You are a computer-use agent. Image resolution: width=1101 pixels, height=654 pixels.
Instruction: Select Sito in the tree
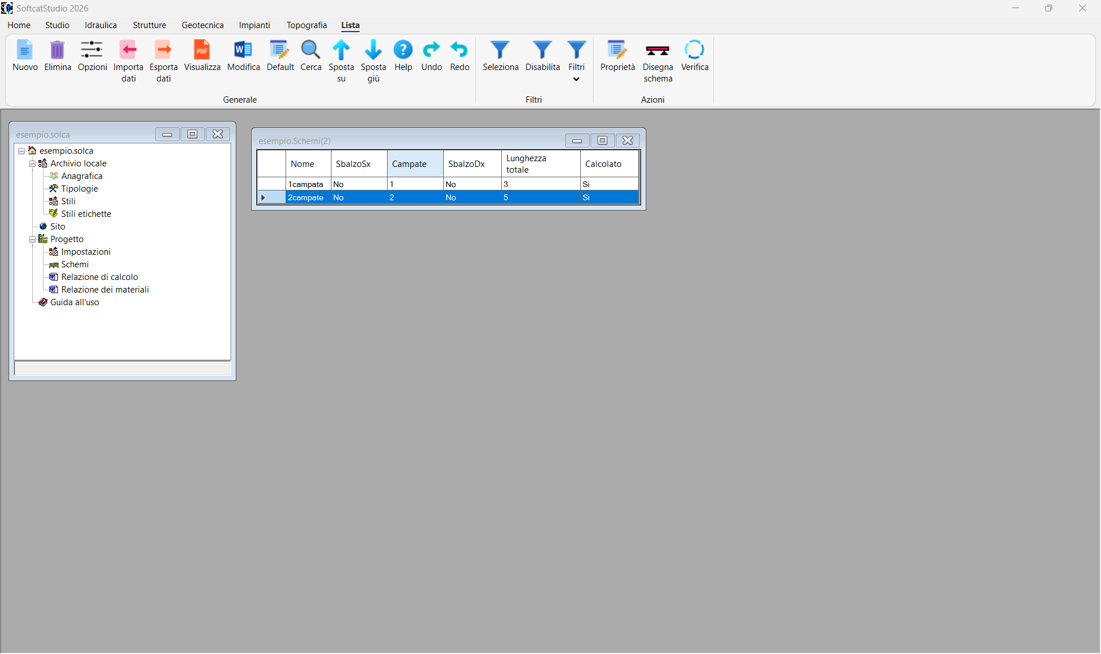57,227
